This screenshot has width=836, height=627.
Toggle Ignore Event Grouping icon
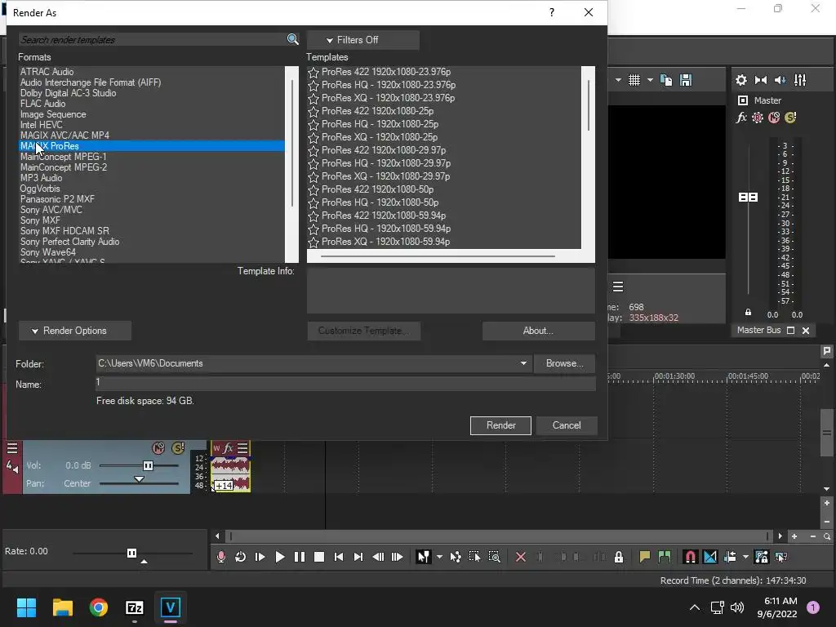[781, 557]
